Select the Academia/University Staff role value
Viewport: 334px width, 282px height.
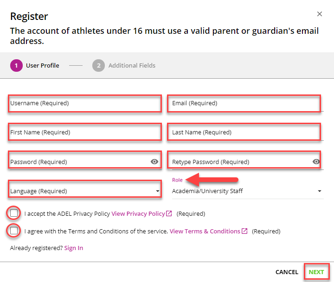(x=207, y=191)
